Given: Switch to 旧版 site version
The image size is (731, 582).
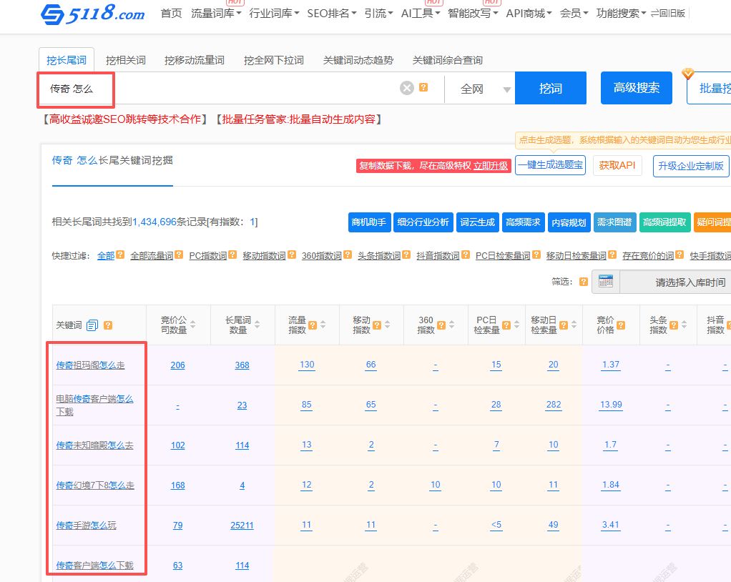Looking at the screenshot, I should pyautogui.click(x=668, y=14).
